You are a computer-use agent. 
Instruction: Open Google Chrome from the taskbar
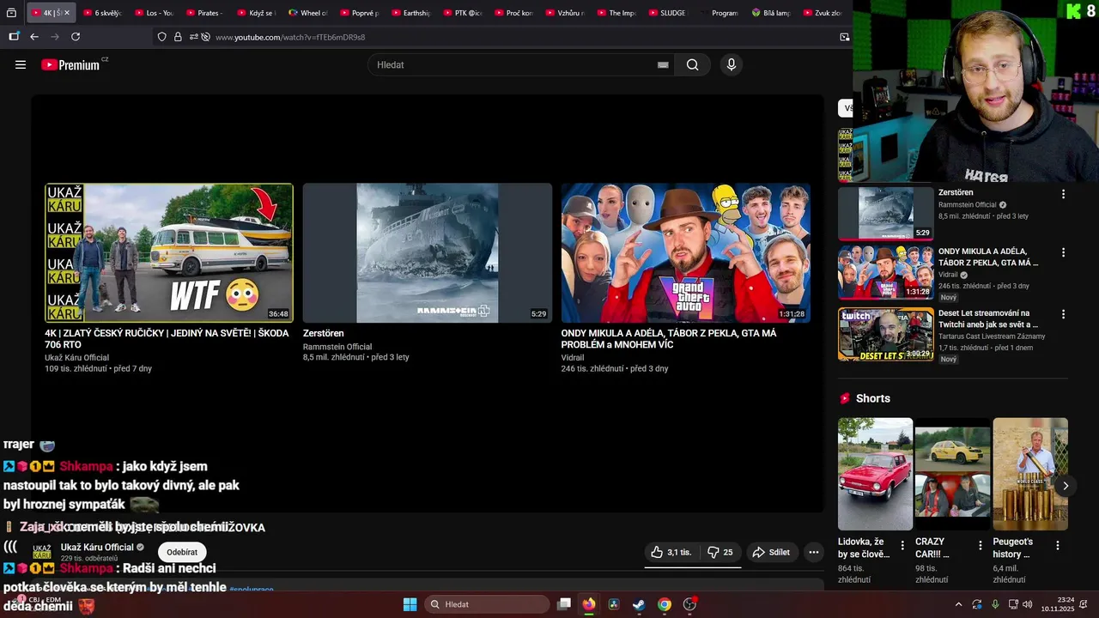coord(665,604)
